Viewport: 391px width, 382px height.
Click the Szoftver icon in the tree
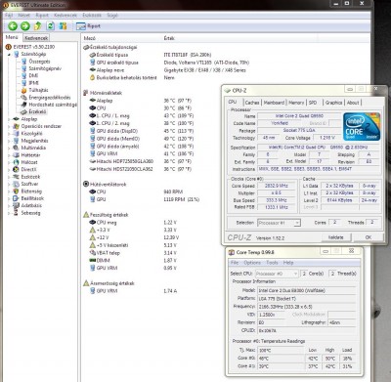(16, 184)
